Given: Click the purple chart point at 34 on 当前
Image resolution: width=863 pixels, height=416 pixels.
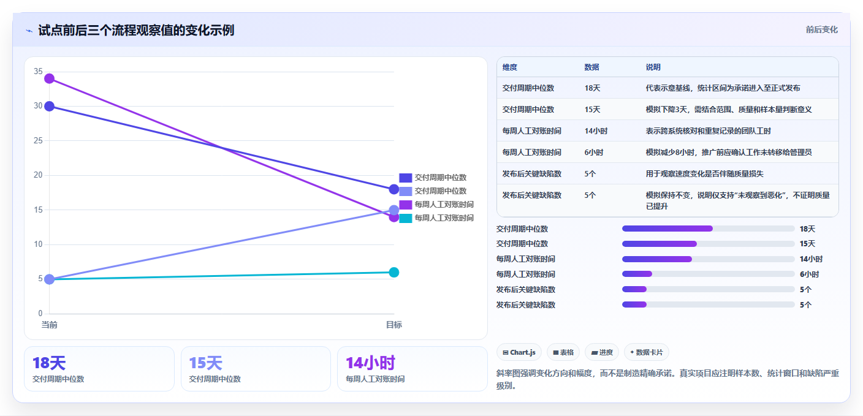Looking at the screenshot, I should (49, 78).
